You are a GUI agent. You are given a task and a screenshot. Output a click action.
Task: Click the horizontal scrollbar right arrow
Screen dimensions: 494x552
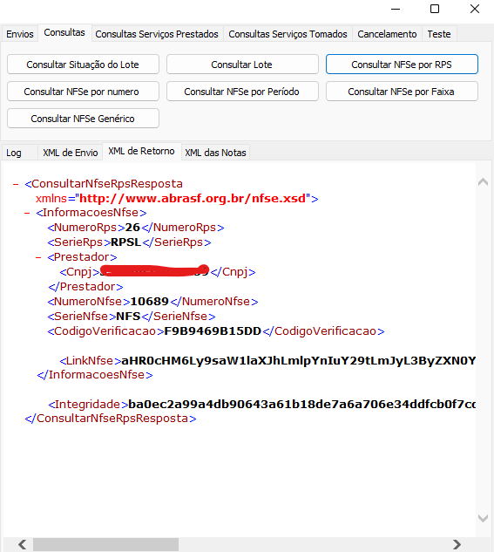[x=457, y=544]
